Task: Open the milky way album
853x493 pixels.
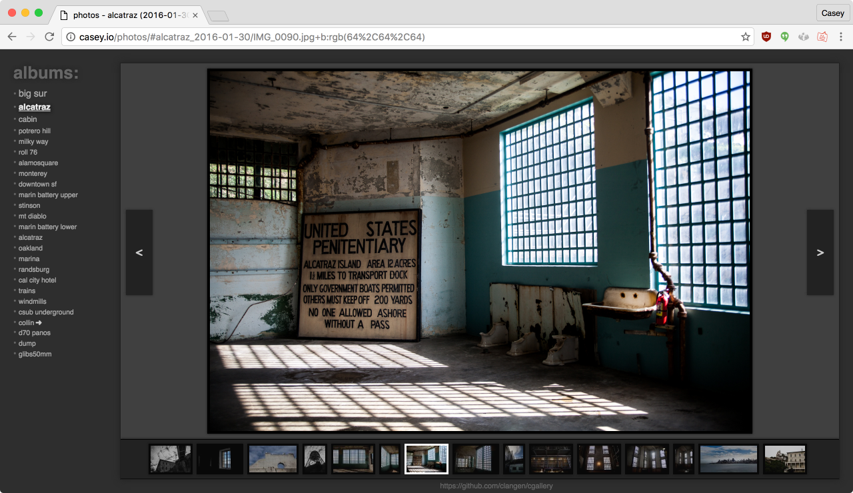Action: coord(33,141)
